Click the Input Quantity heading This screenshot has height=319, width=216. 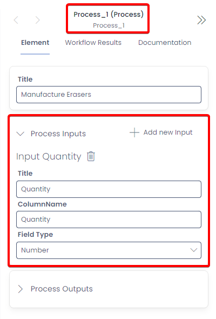pos(49,156)
